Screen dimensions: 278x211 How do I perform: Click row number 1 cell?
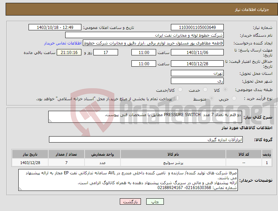[267, 163]
